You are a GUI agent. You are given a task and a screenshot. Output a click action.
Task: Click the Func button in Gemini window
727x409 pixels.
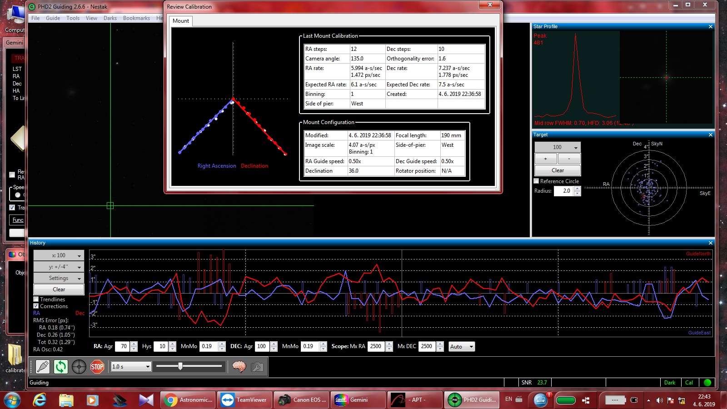[18, 220]
